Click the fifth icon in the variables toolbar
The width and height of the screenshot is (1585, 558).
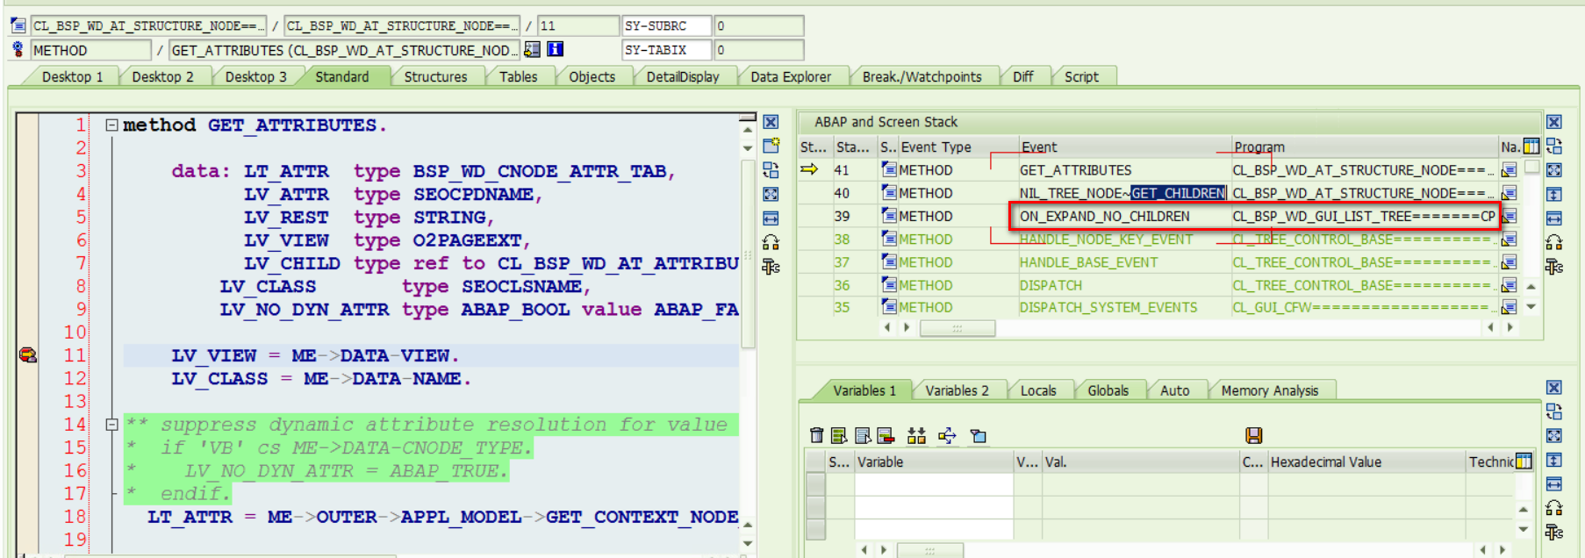pyautogui.click(x=917, y=435)
